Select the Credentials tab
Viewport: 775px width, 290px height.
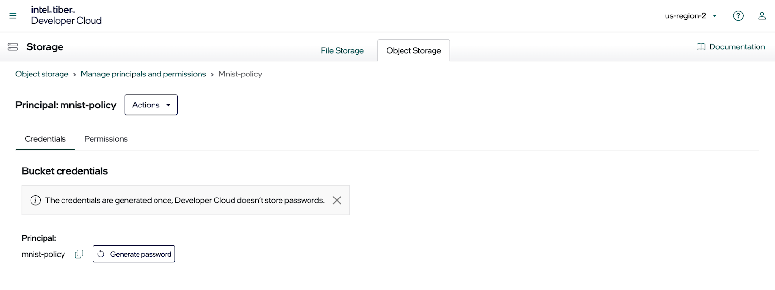pos(45,139)
